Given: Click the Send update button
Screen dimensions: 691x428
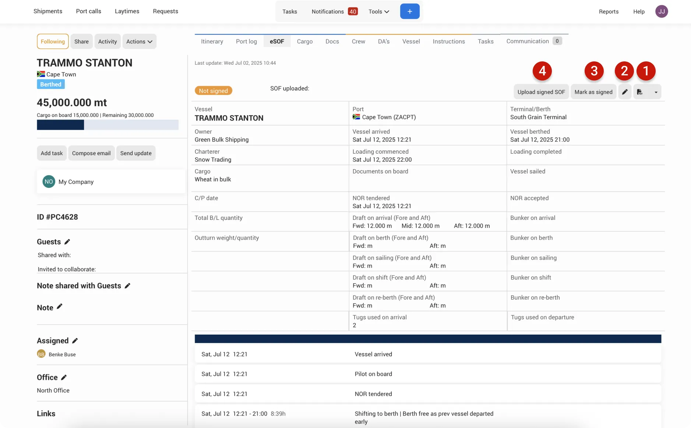Looking at the screenshot, I should point(136,153).
